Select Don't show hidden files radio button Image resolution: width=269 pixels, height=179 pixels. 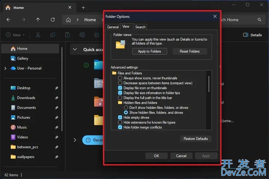[126, 108]
